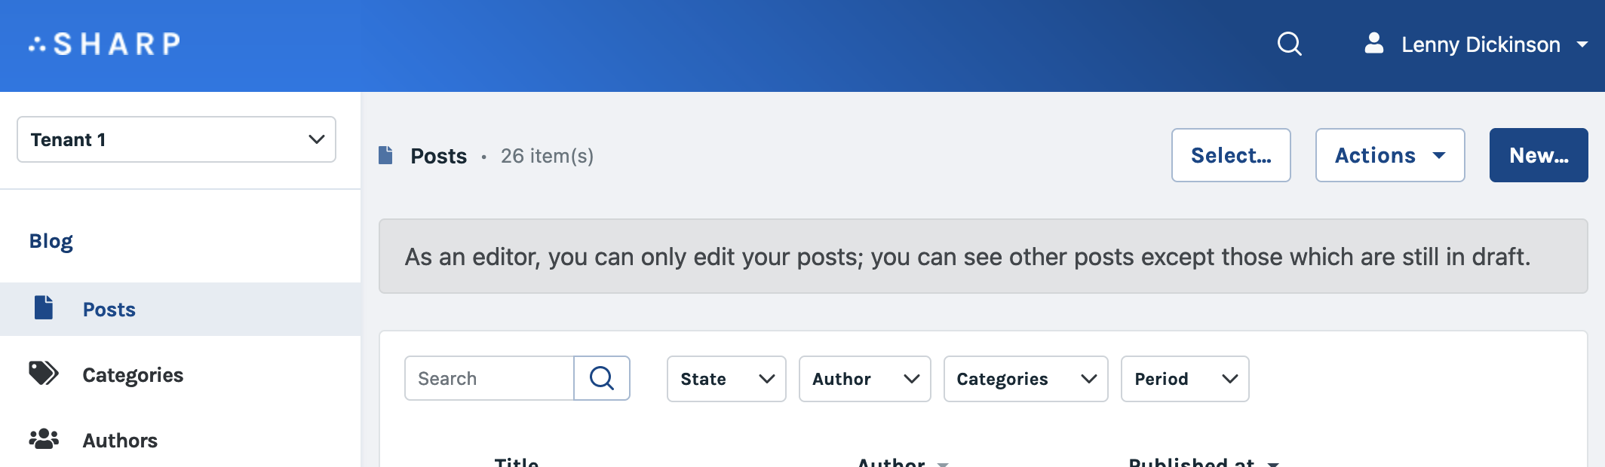Screen dimensions: 1605x467
Task: Click the user profile icon
Action: point(1373,44)
